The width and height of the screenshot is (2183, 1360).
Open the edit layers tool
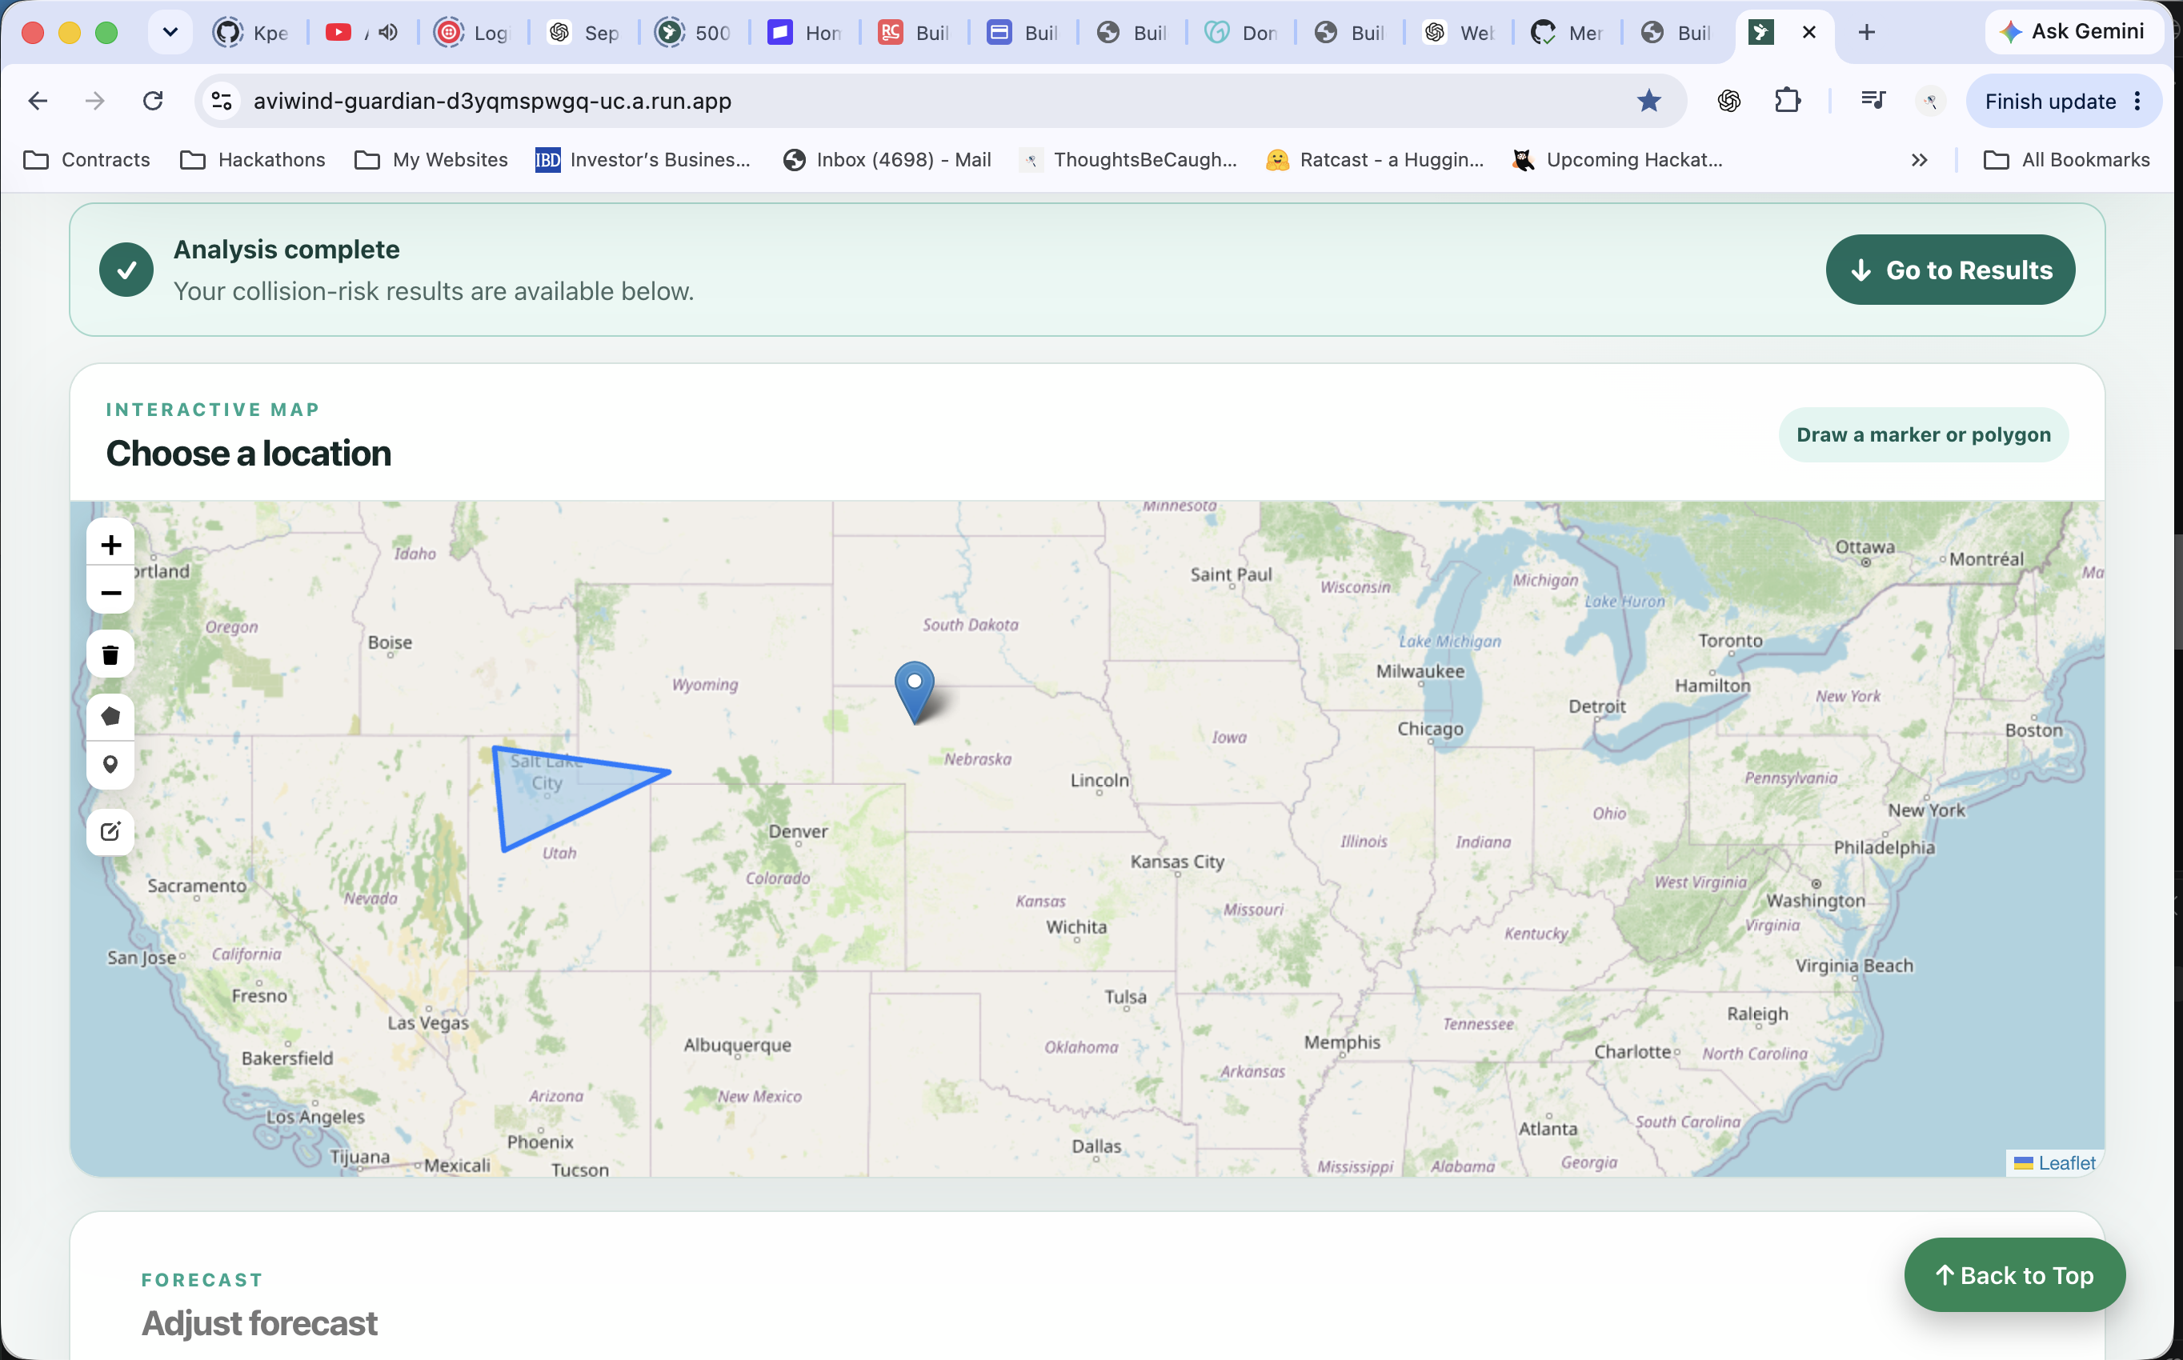pyautogui.click(x=110, y=831)
